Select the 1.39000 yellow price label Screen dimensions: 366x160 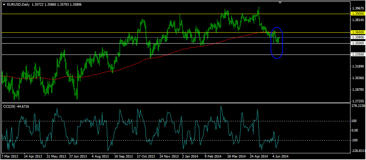(359, 14)
